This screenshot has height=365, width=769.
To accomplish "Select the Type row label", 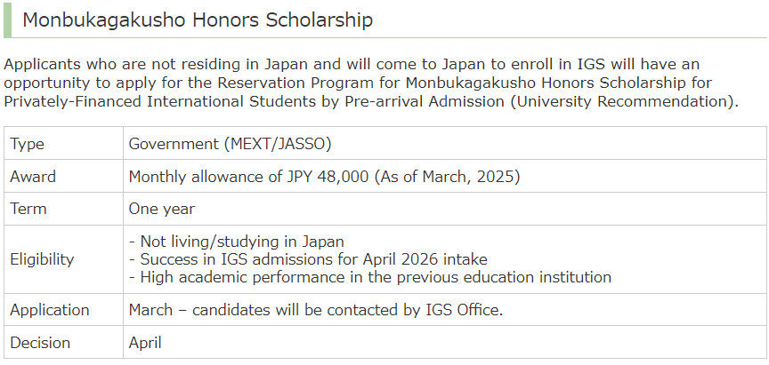I will click(x=27, y=144).
